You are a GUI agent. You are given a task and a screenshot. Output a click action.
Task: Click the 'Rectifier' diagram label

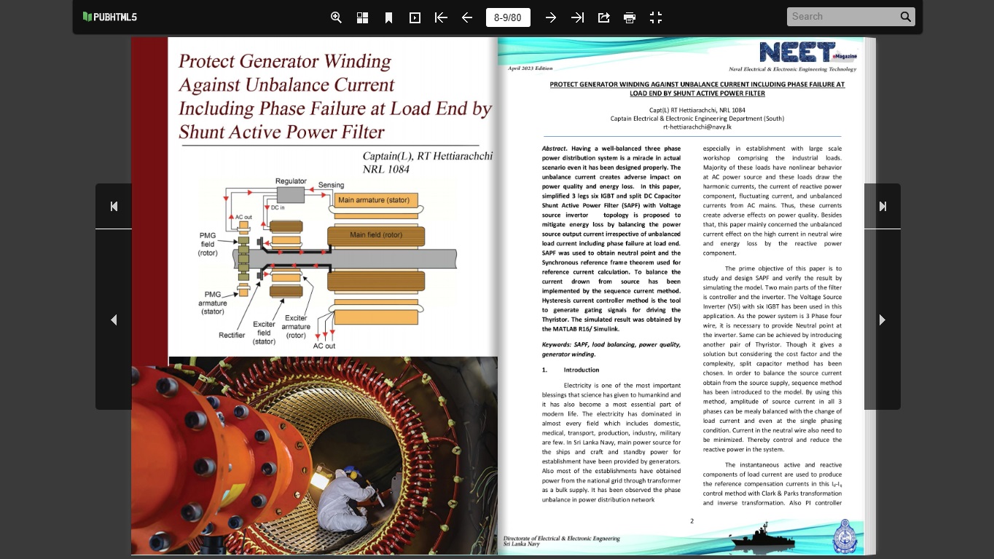point(232,336)
